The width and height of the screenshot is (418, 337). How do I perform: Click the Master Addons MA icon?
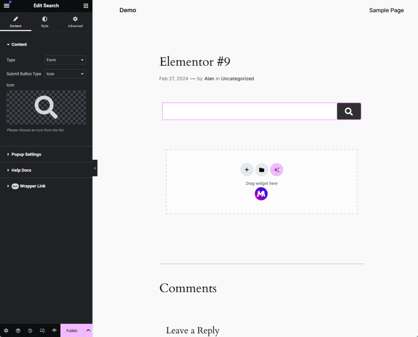tap(261, 194)
